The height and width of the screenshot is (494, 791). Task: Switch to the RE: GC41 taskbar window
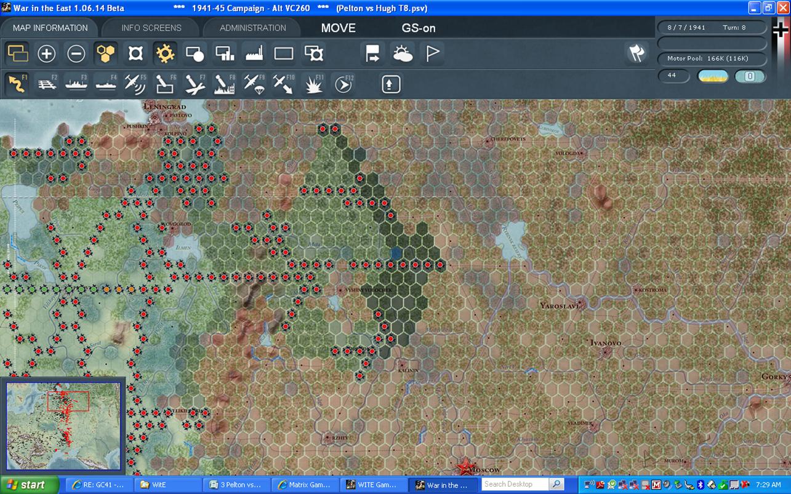pos(99,485)
